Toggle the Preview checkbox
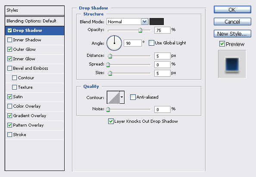The height and width of the screenshot is (177, 256). 222,44
